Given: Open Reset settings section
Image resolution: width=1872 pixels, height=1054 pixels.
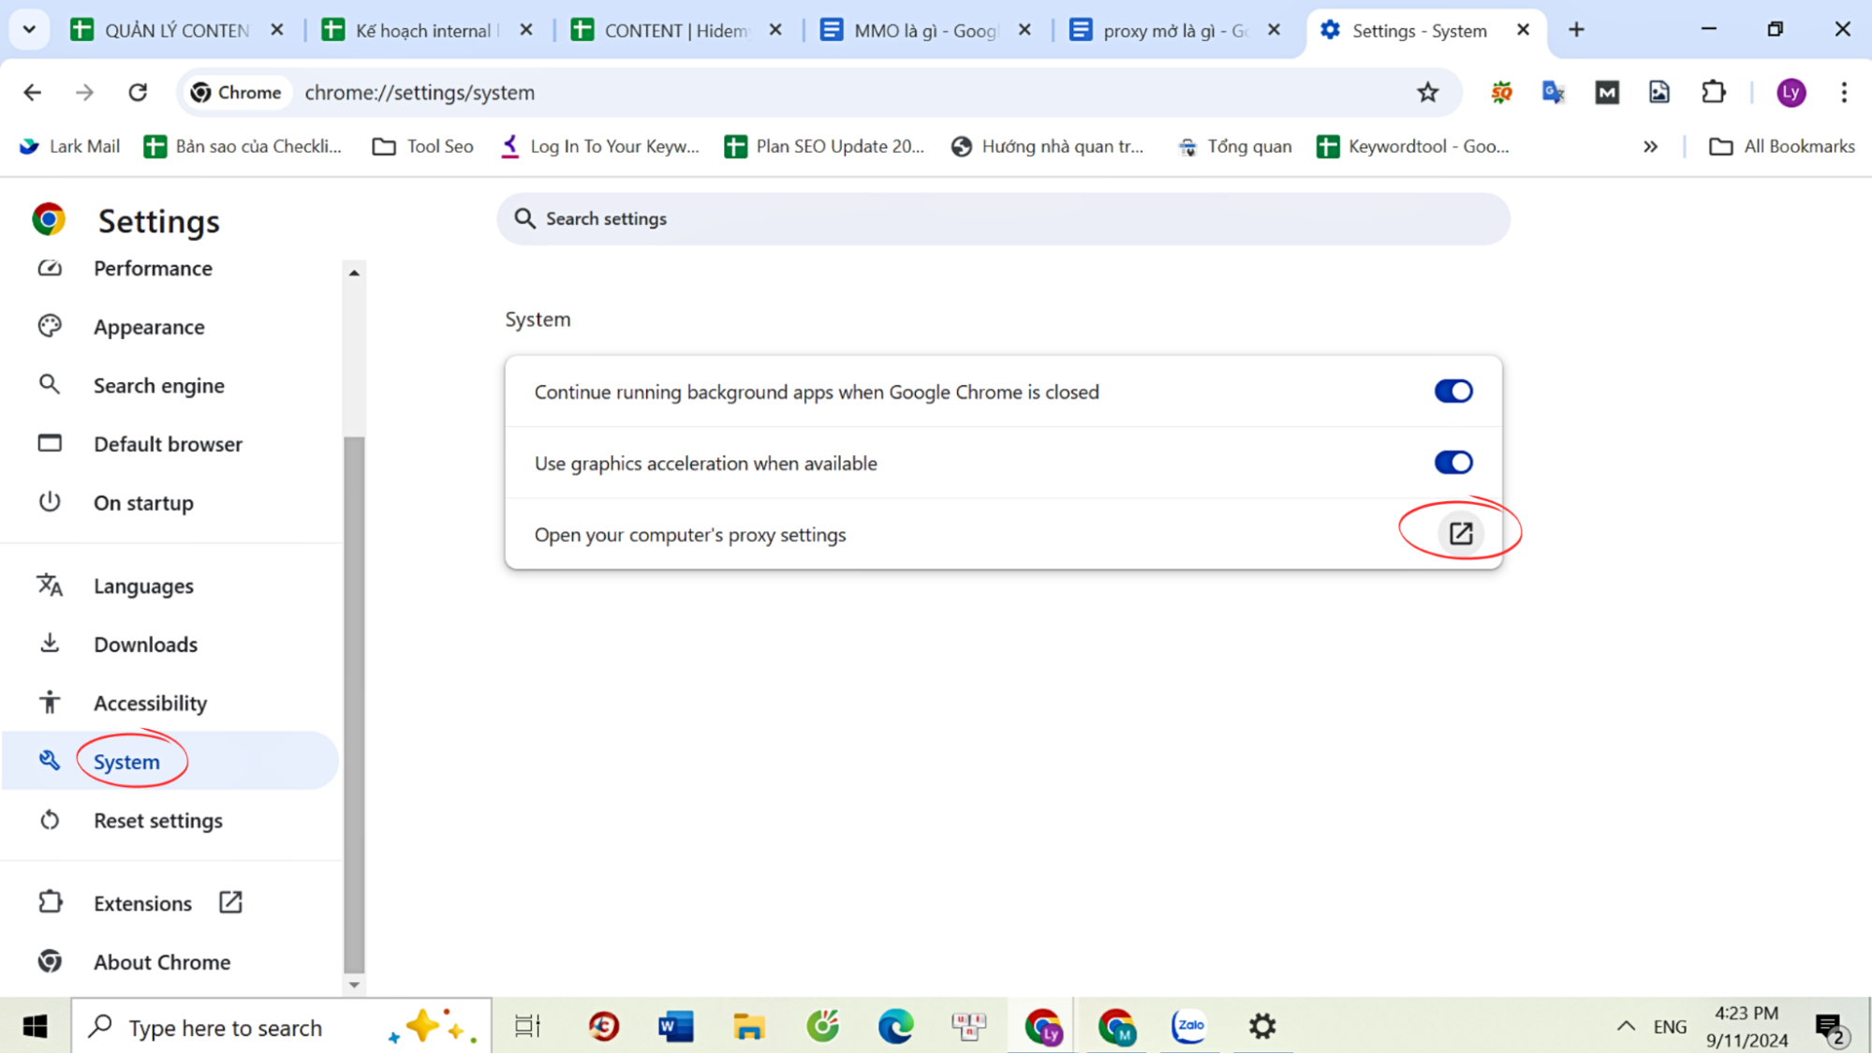Looking at the screenshot, I should pos(158,820).
